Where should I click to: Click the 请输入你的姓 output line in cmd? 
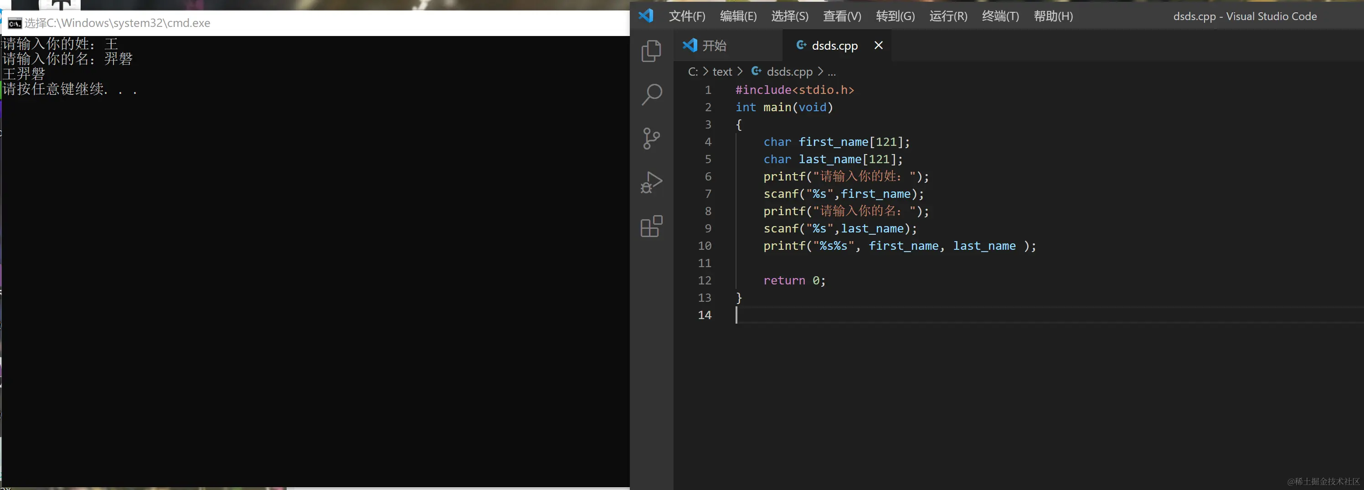(x=60, y=43)
